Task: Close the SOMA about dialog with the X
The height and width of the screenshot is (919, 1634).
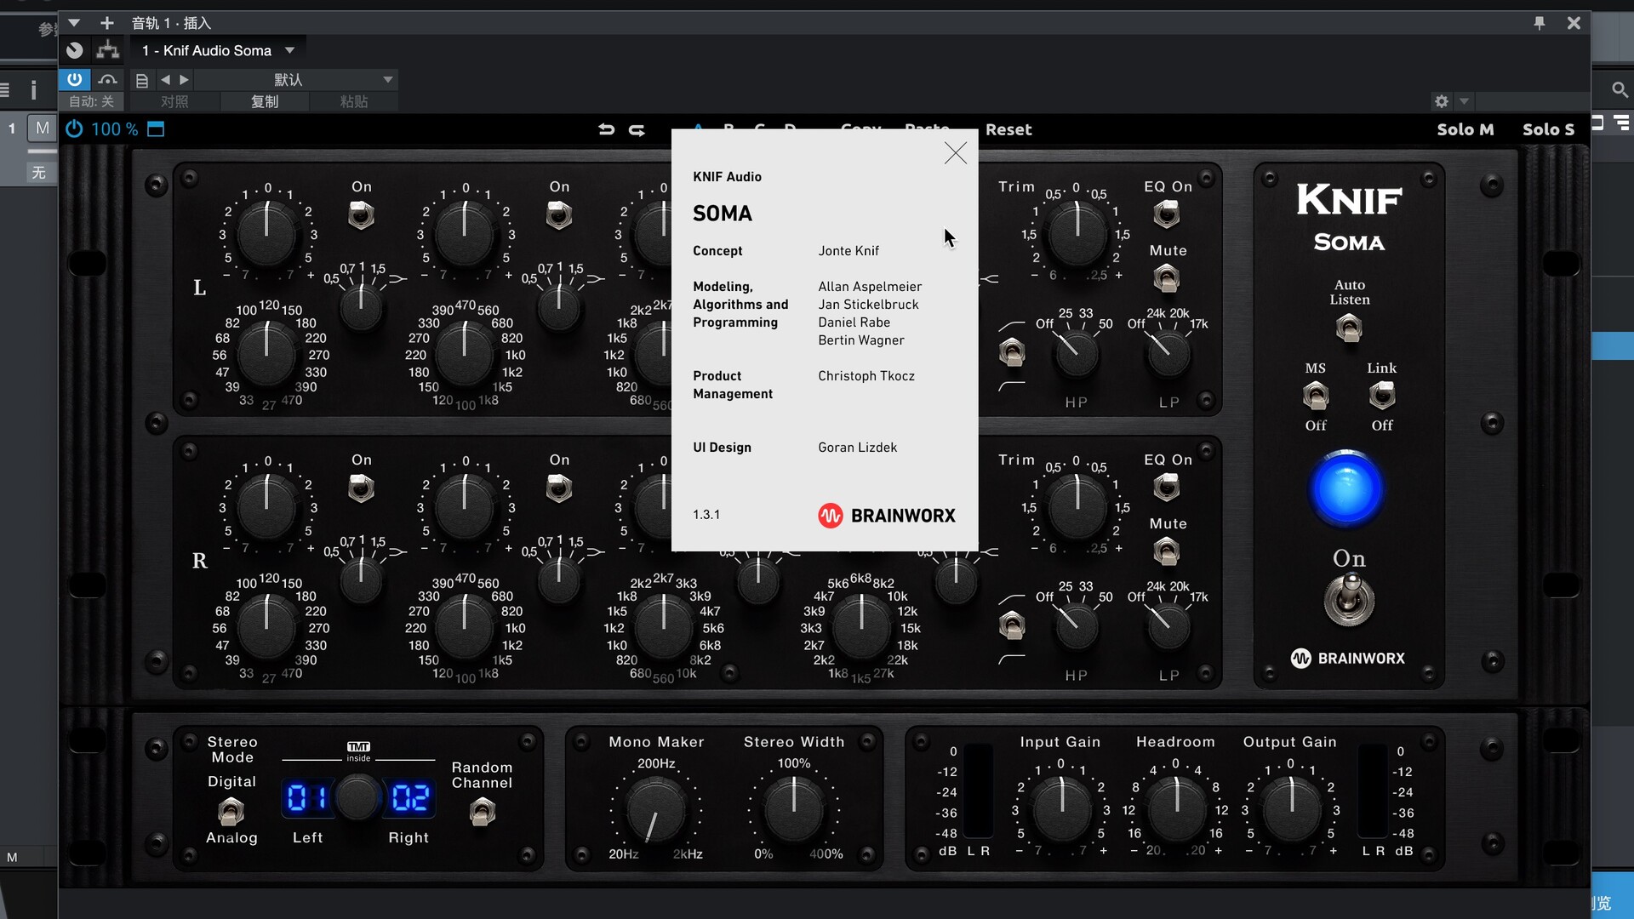Action: pyautogui.click(x=956, y=153)
